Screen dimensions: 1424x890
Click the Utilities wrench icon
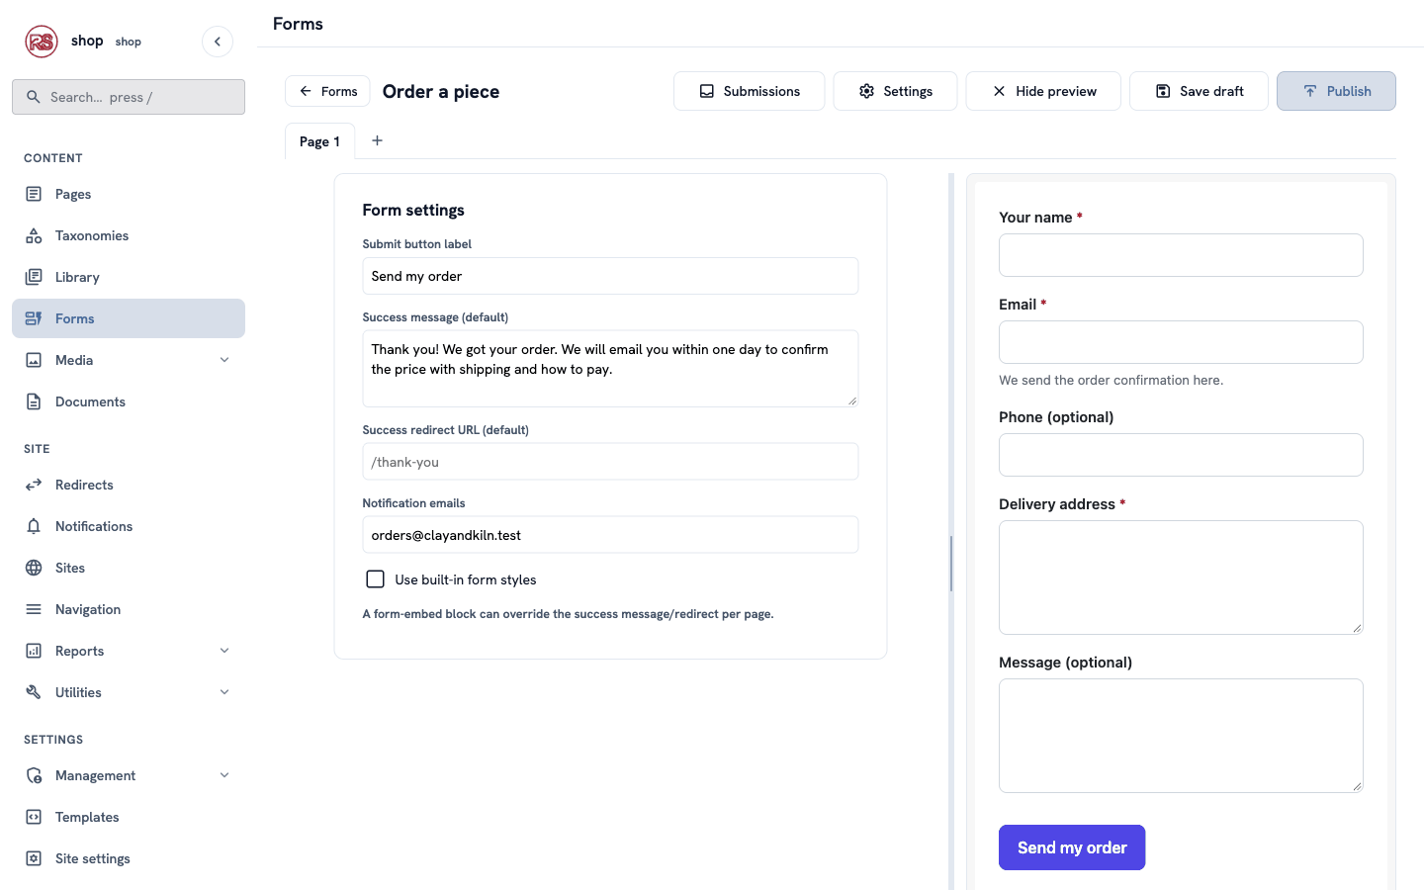34,692
